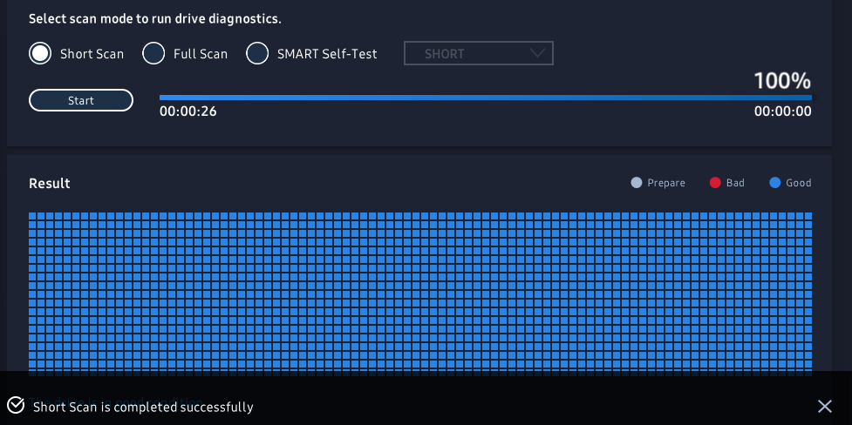This screenshot has width=852, height=425.
Task: Click the Bad legend red dot
Action: (715, 183)
